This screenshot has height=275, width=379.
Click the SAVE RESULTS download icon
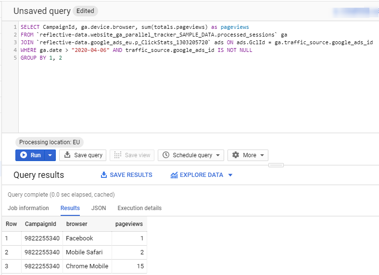(x=104, y=175)
